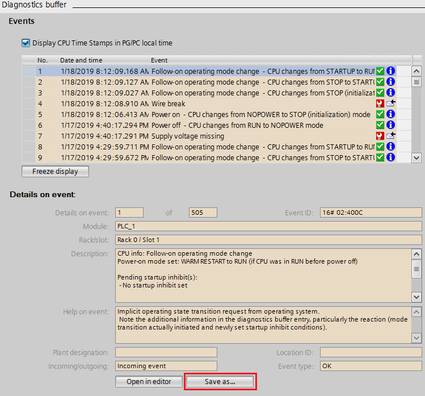Select the Supply voltage missing event row

[x=209, y=136]
